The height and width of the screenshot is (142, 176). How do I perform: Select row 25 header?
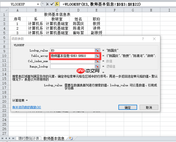coord(4,124)
